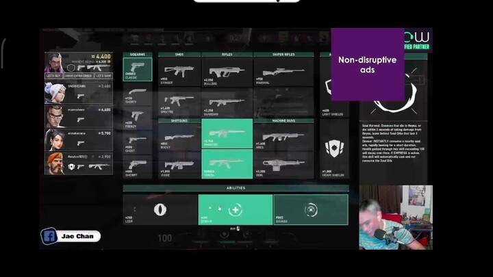Image resolution: width=493 pixels, height=277 pixels.
Task: Click the Shotguns category header
Action: tap(179, 120)
